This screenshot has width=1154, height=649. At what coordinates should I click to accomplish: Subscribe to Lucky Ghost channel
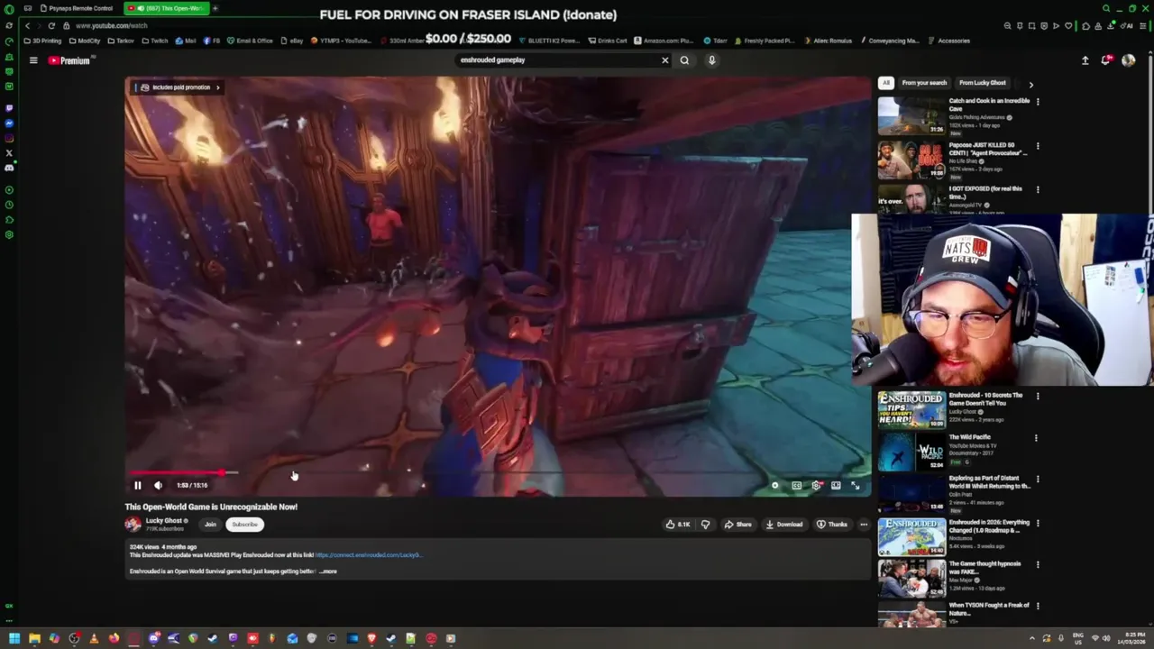tap(244, 525)
